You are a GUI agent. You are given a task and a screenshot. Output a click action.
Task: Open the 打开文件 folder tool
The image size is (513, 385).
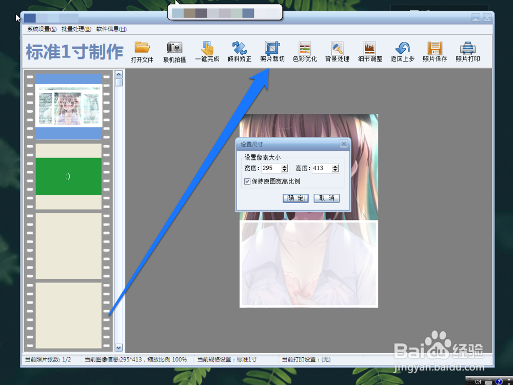pyautogui.click(x=142, y=52)
